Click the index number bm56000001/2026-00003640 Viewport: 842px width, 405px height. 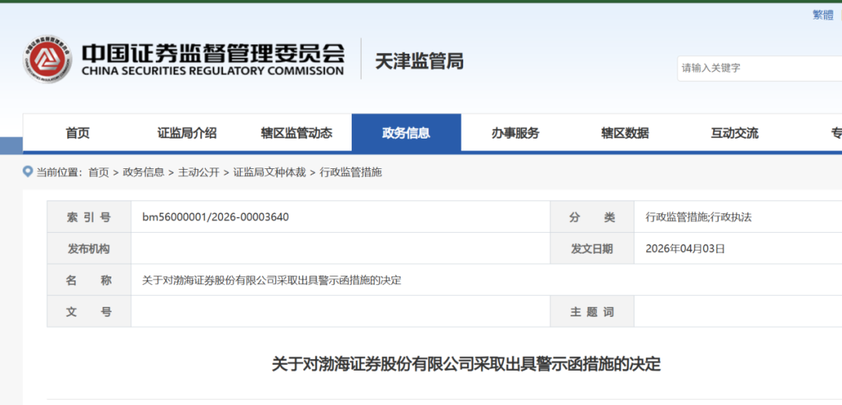click(x=215, y=217)
